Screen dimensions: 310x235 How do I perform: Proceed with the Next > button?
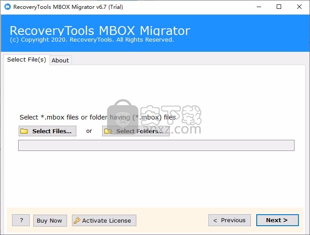(x=278, y=220)
